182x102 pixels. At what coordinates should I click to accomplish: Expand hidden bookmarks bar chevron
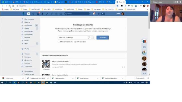[148, 9]
